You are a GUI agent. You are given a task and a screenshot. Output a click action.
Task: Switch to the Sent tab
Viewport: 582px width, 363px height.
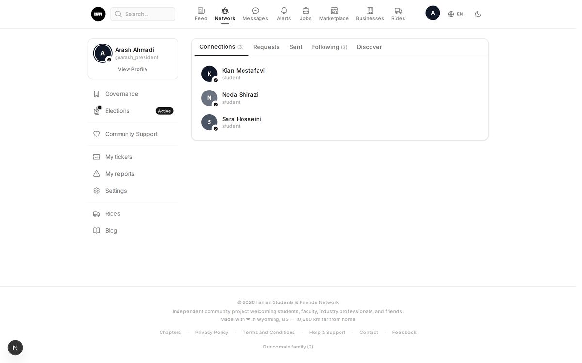point(296,47)
